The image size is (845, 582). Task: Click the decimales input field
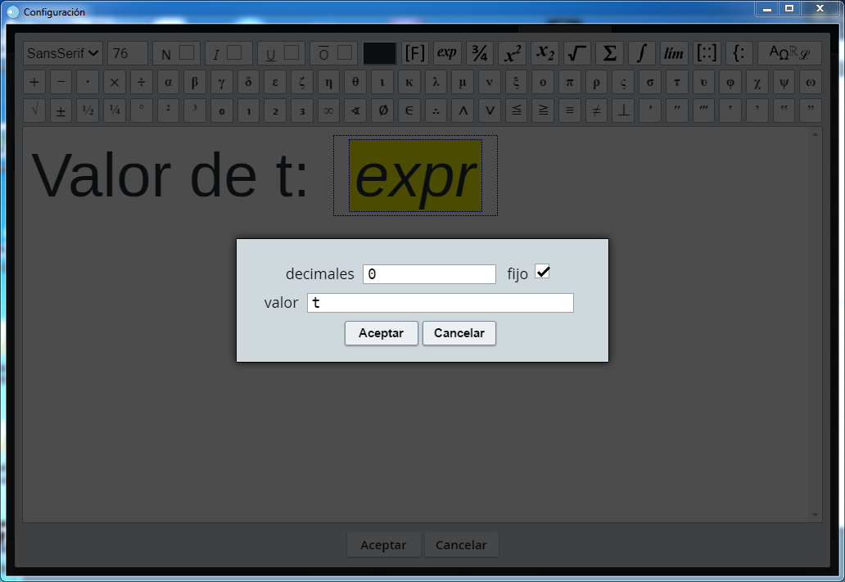429,274
